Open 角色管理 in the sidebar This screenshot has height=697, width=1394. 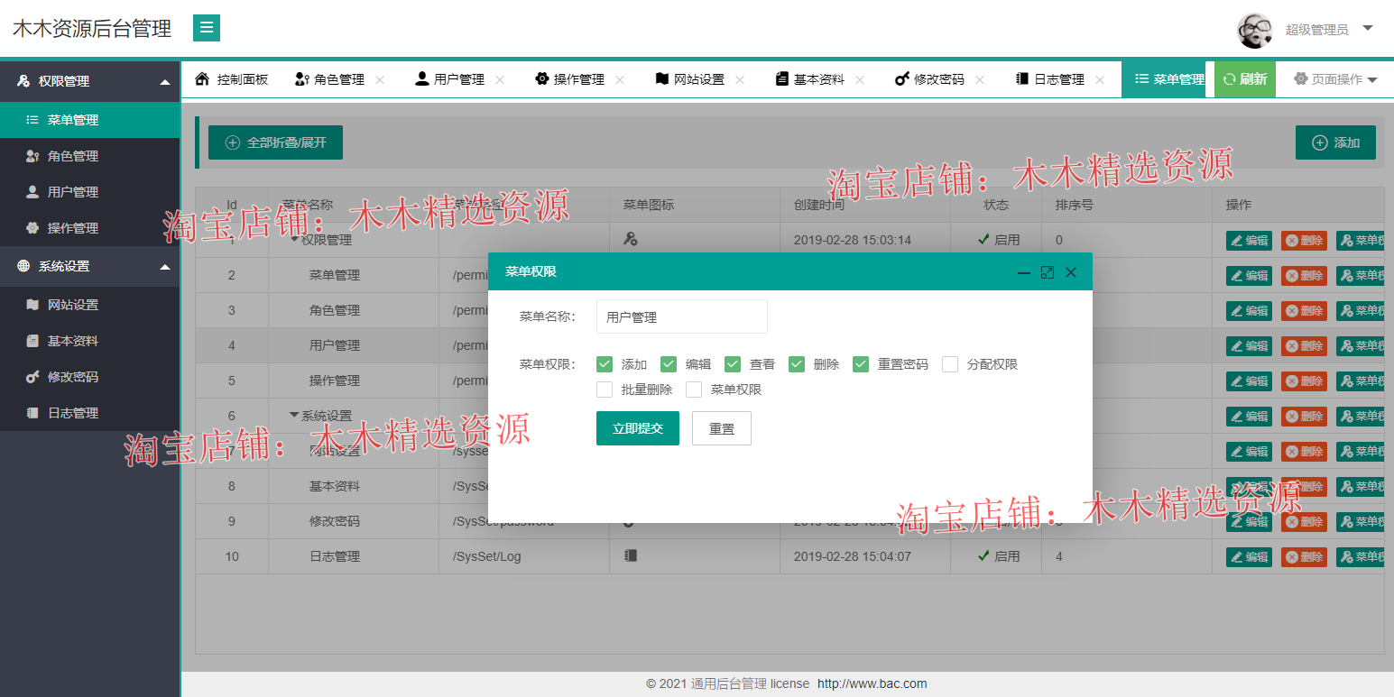[90, 156]
